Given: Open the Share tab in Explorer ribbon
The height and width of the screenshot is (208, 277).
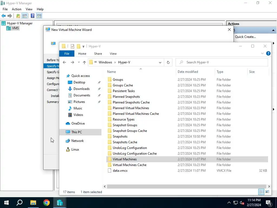Looking at the screenshot, I should (98, 54).
